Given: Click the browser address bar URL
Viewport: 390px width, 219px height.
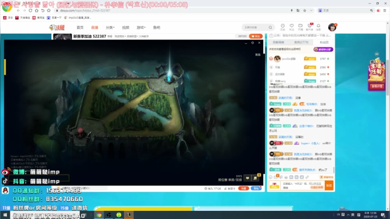Looking at the screenshot, I should (85, 10).
